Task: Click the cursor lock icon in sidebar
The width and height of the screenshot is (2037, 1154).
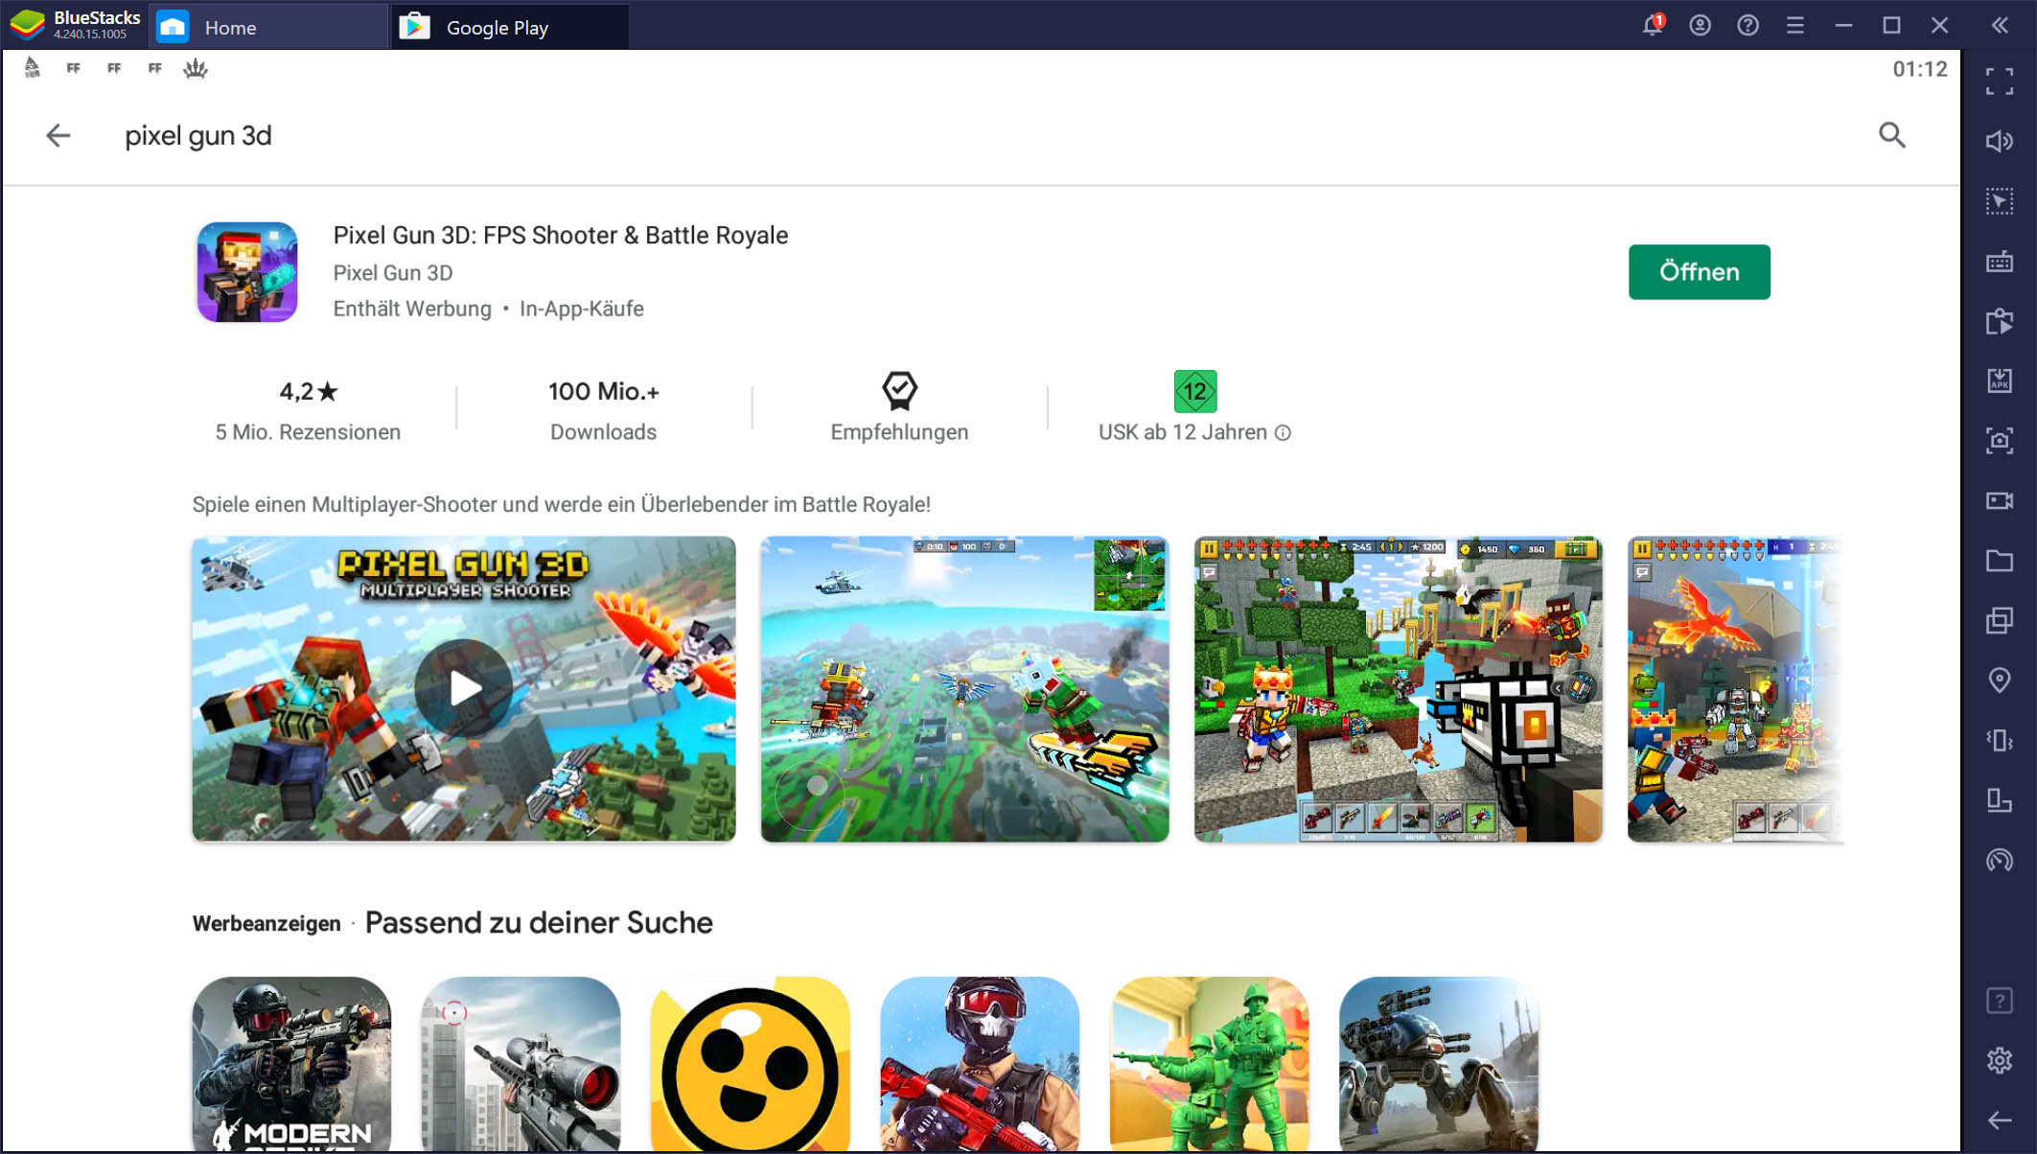Action: [1999, 201]
